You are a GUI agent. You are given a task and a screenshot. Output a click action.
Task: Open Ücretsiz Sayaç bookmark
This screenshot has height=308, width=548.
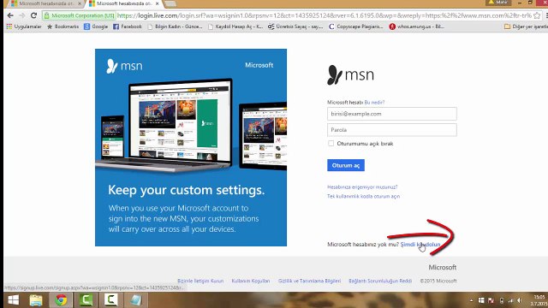coord(295,27)
